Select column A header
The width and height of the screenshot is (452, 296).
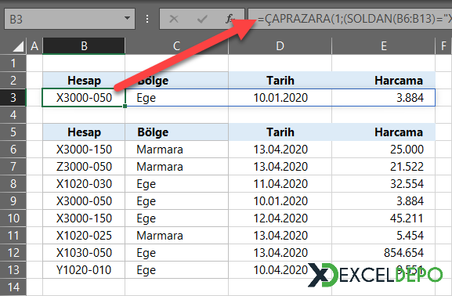point(34,46)
